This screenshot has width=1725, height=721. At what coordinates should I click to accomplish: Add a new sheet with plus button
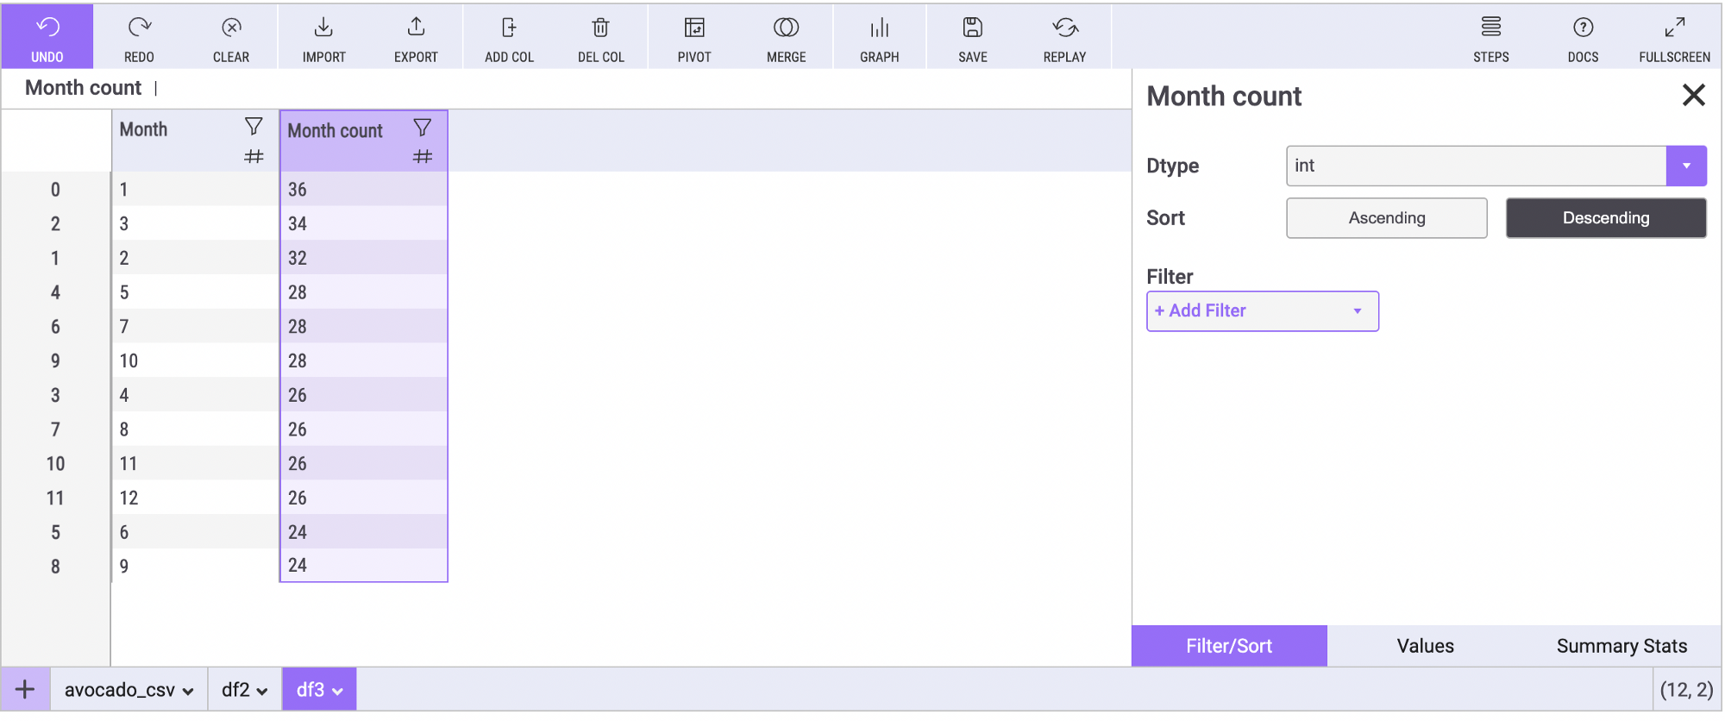click(x=25, y=689)
